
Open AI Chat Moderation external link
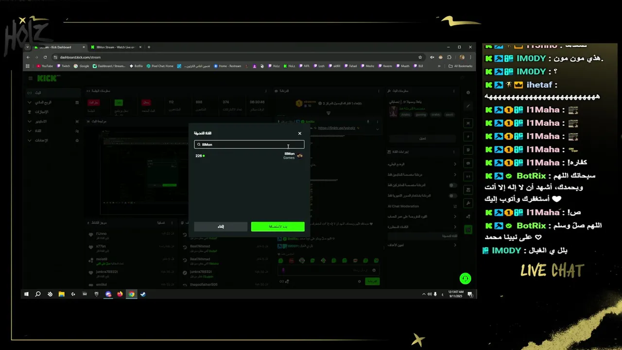click(x=455, y=206)
